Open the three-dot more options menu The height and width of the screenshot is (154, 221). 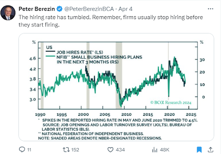[210, 9]
